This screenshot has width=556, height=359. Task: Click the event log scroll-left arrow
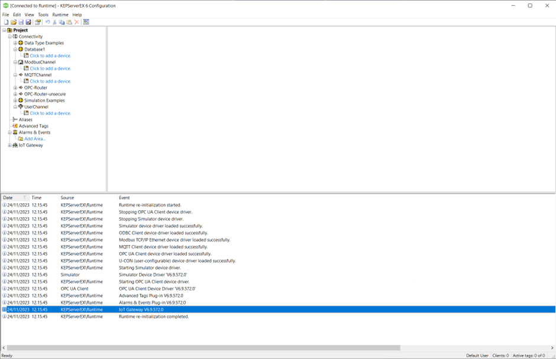[4, 348]
